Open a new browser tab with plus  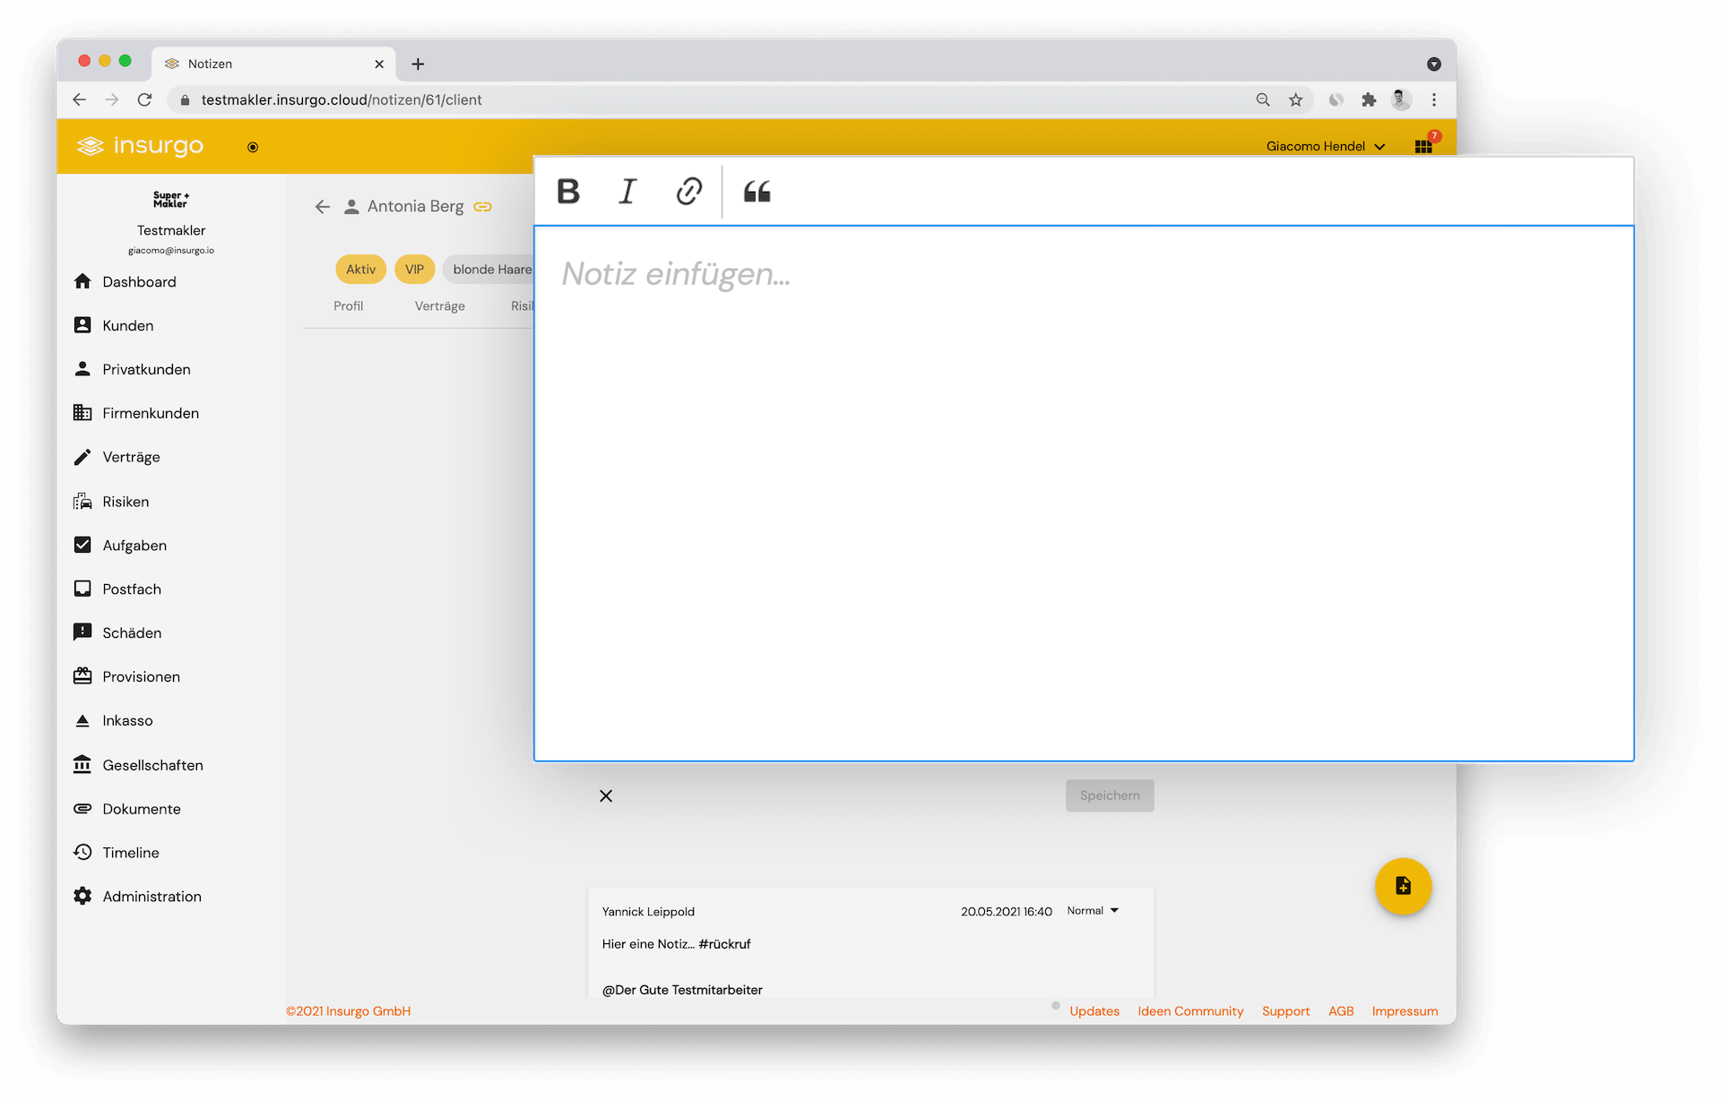pyautogui.click(x=418, y=64)
